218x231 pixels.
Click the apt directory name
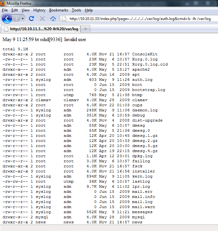136,74
